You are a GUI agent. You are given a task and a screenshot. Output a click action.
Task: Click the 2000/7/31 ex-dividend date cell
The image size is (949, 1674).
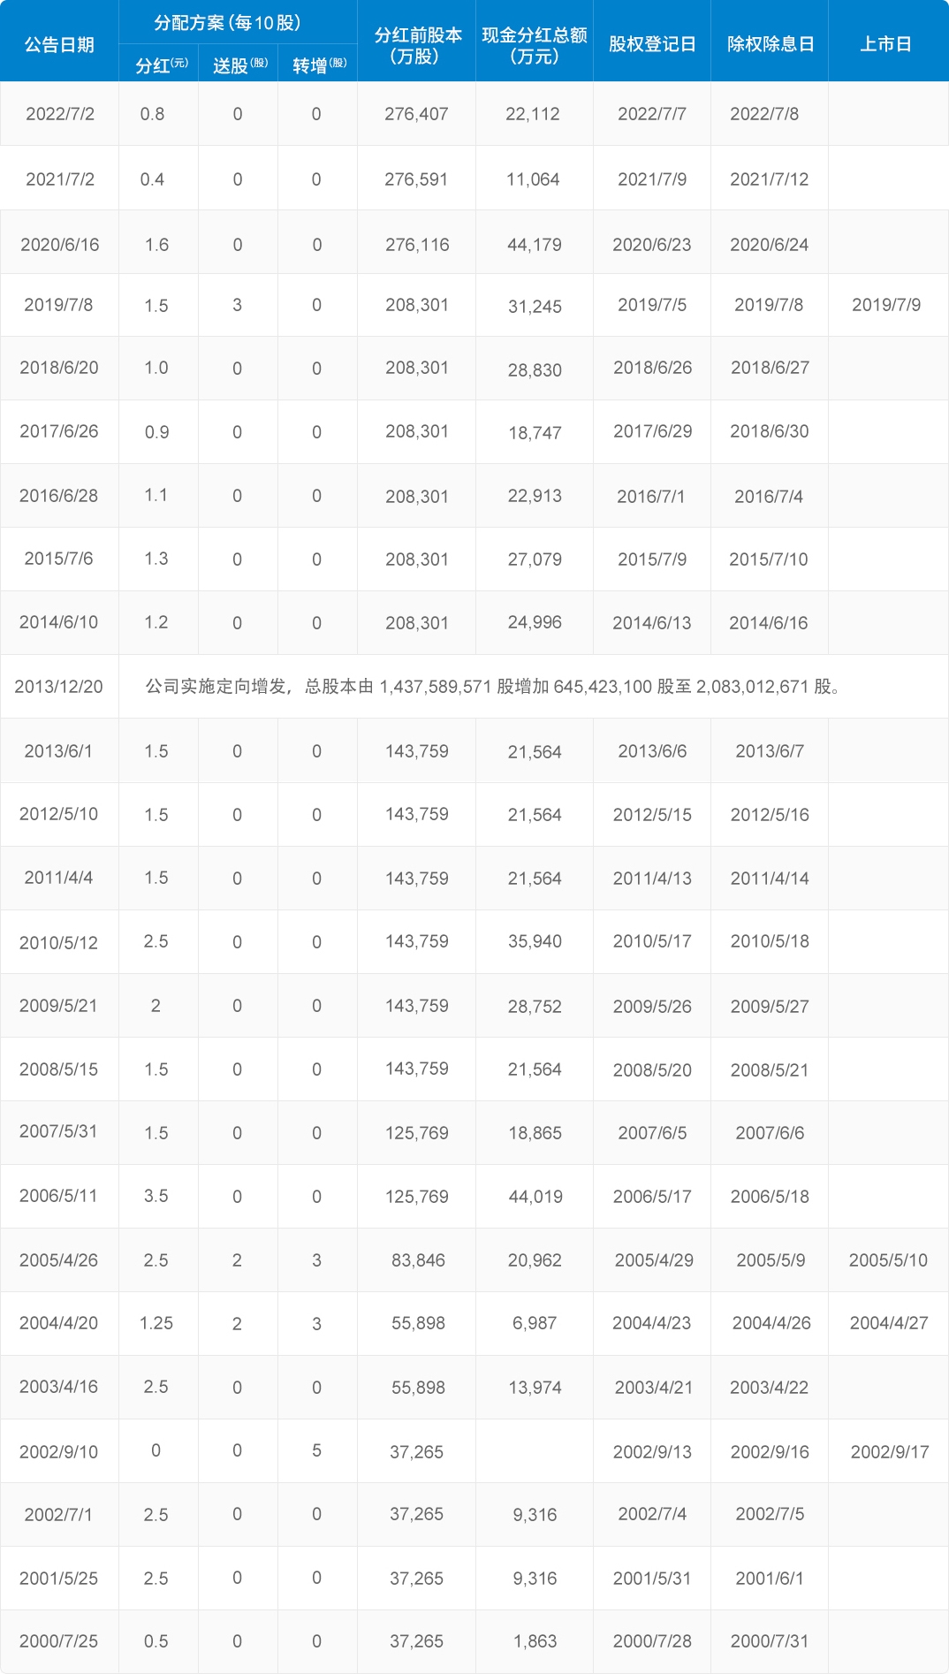[769, 1641]
